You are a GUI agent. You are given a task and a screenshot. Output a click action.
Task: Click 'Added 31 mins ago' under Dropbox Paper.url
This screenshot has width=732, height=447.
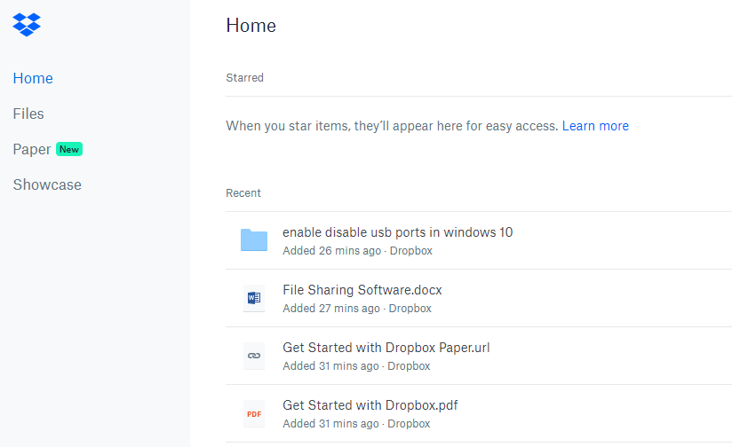[330, 366]
